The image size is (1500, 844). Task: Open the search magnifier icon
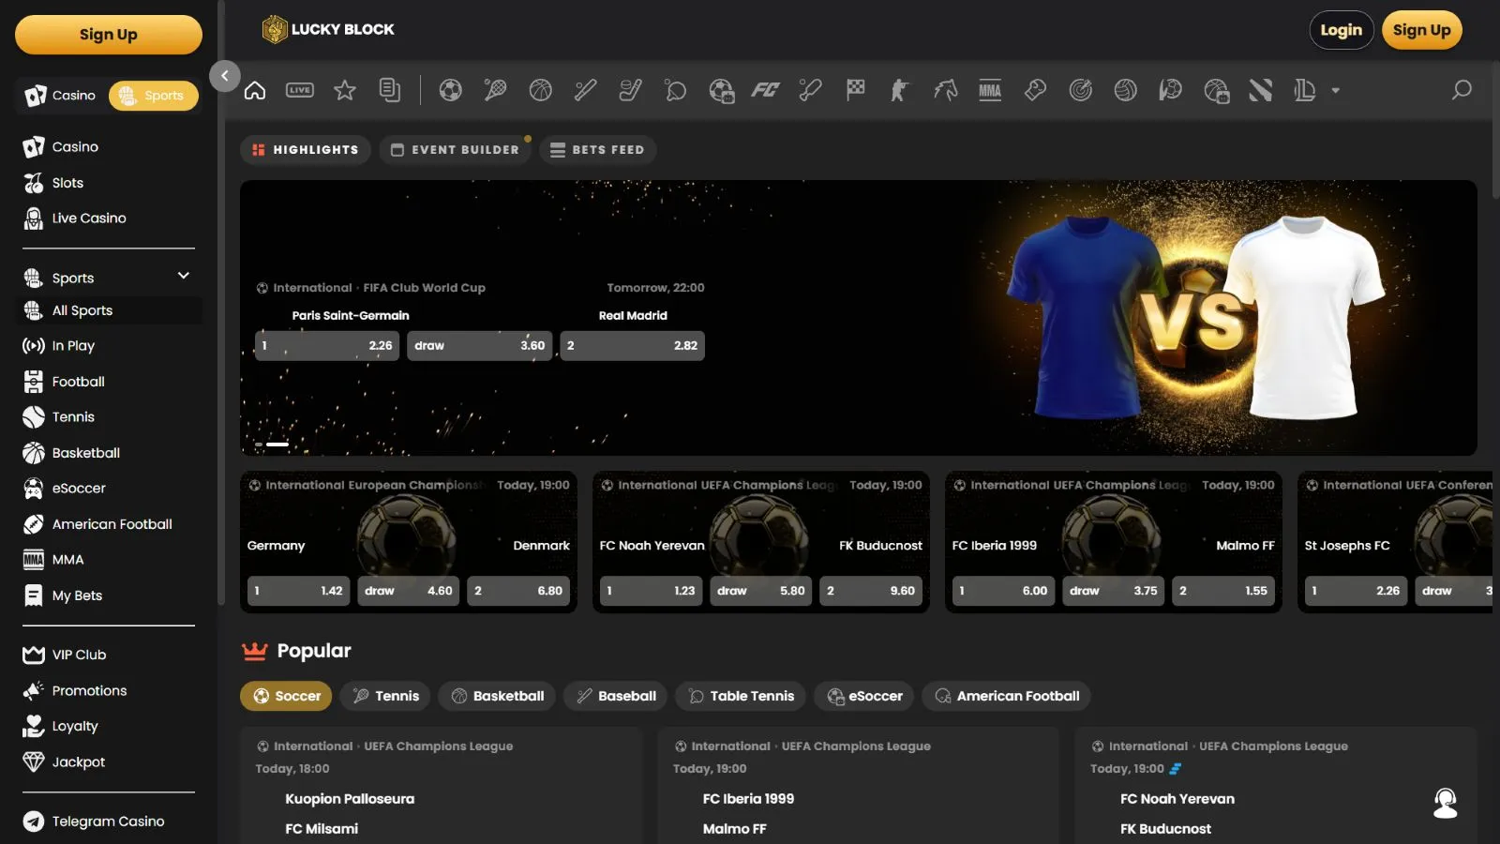tap(1461, 90)
